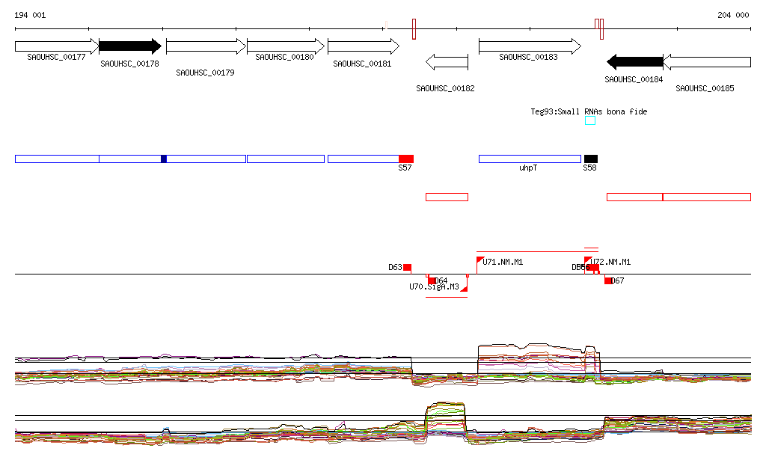The image size is (766, 457).
Task: Click the SAOUHSC_00185 text label
Action: point(705,88)
